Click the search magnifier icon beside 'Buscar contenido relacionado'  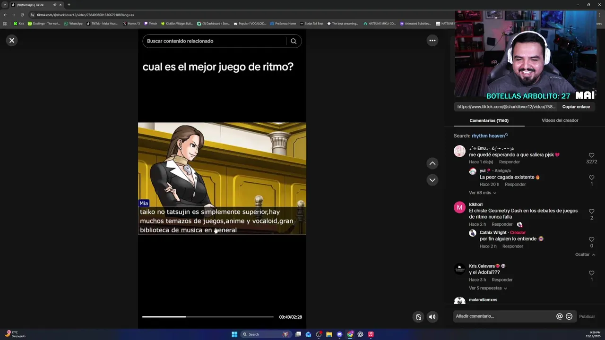(x=294, y=41)
